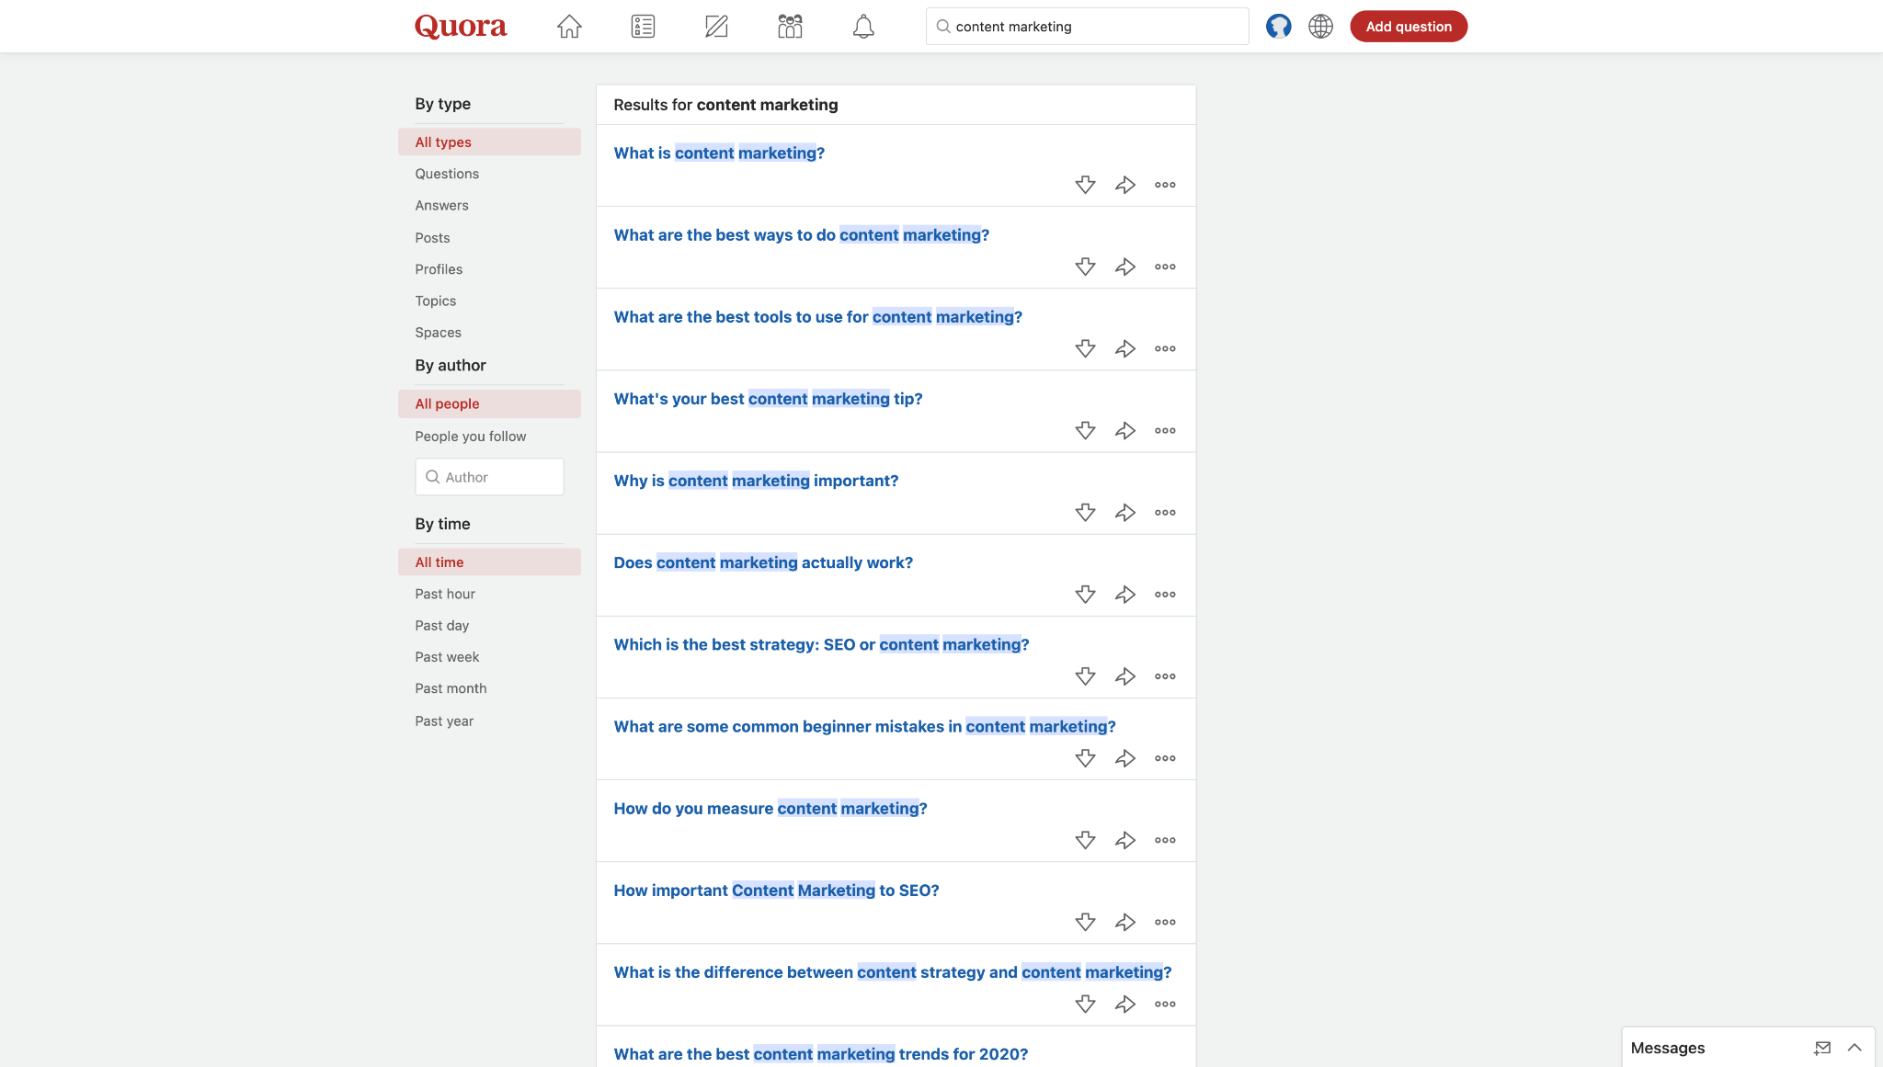1883x1067 pixels.
Task: Open more options for 'What is content marketing?'
Action: pos(1165,185)
